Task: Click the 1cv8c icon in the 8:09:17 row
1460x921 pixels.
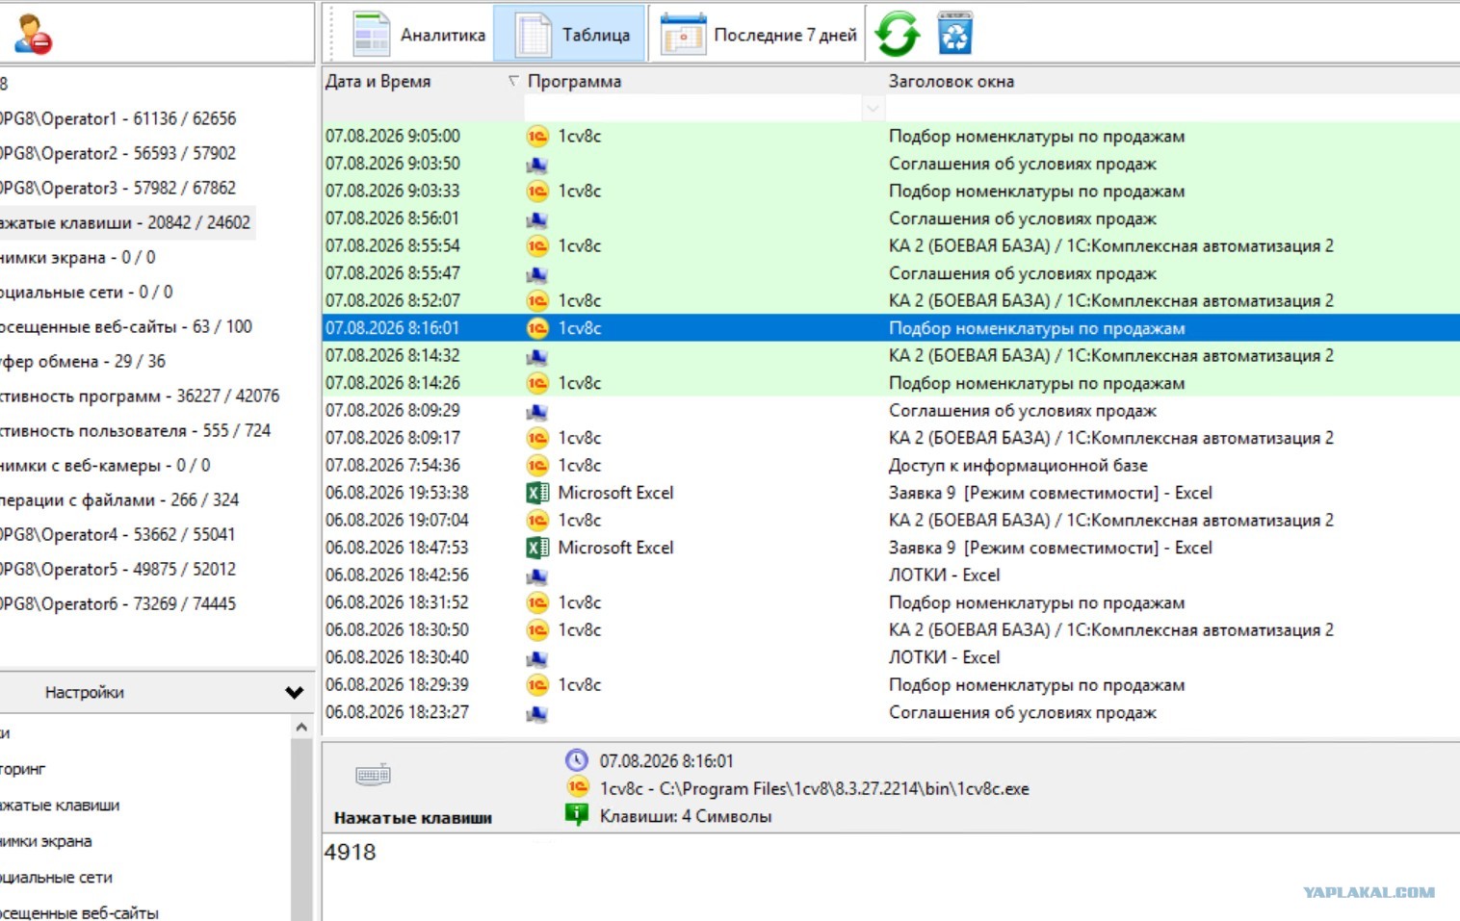Action: [x=537, y=438]
